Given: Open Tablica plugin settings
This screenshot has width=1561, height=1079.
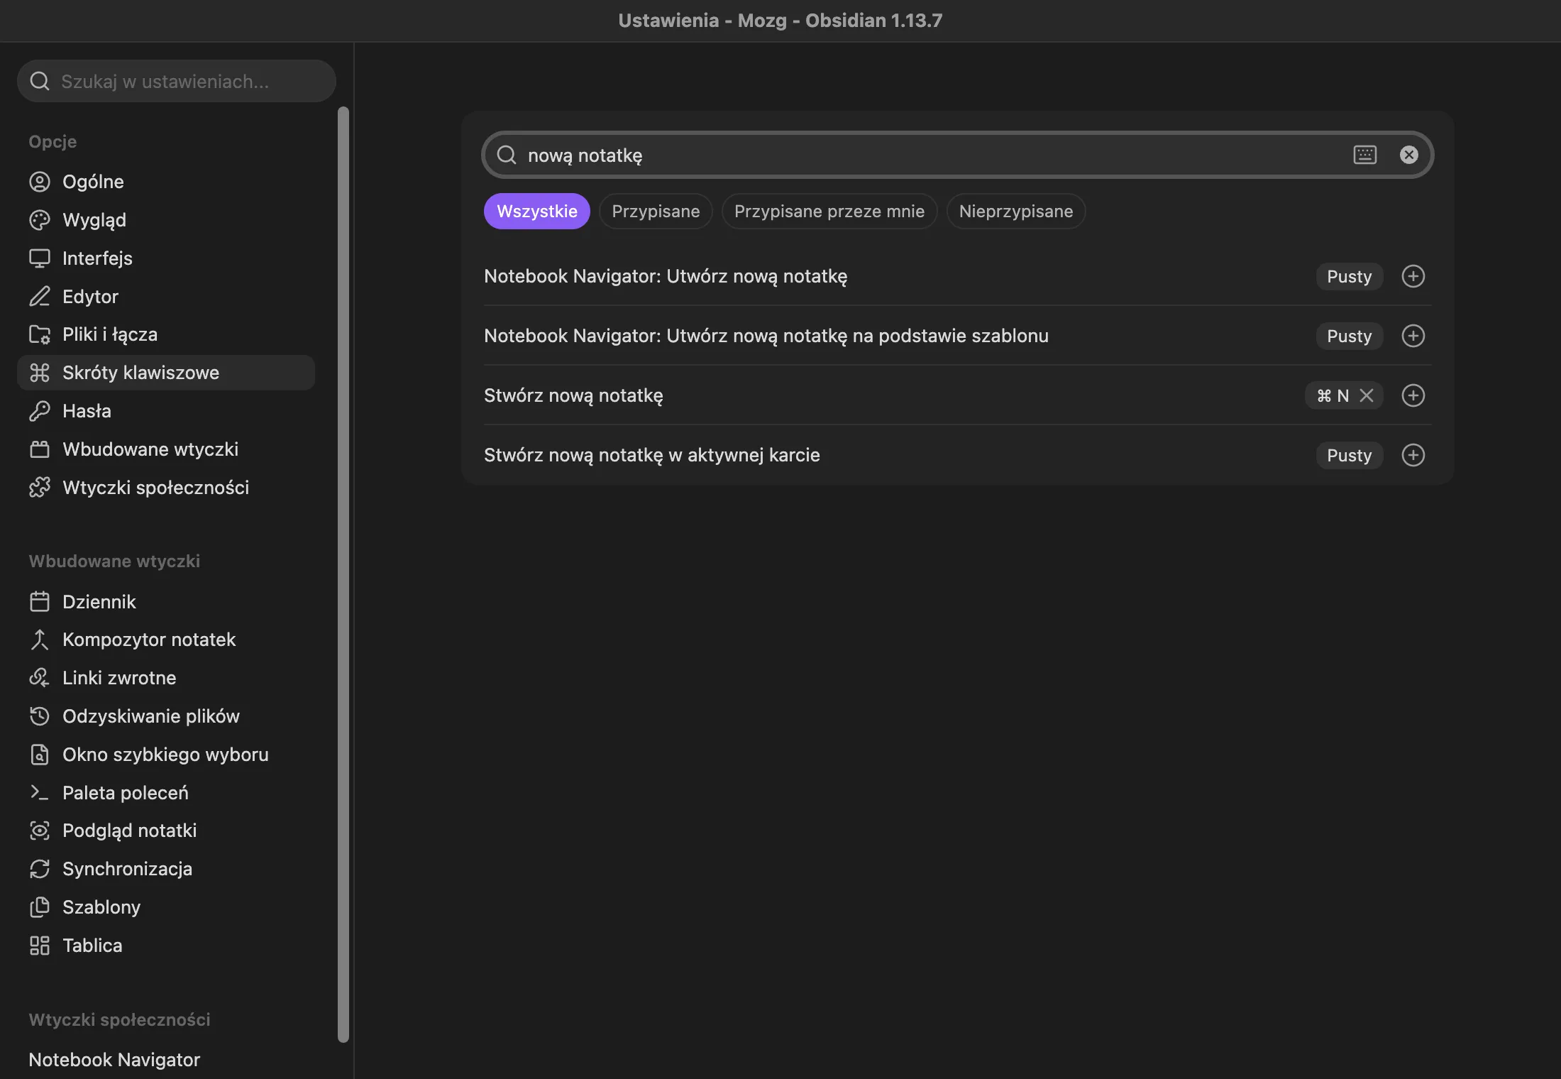Looking at the screenshot, I should 166,946.
